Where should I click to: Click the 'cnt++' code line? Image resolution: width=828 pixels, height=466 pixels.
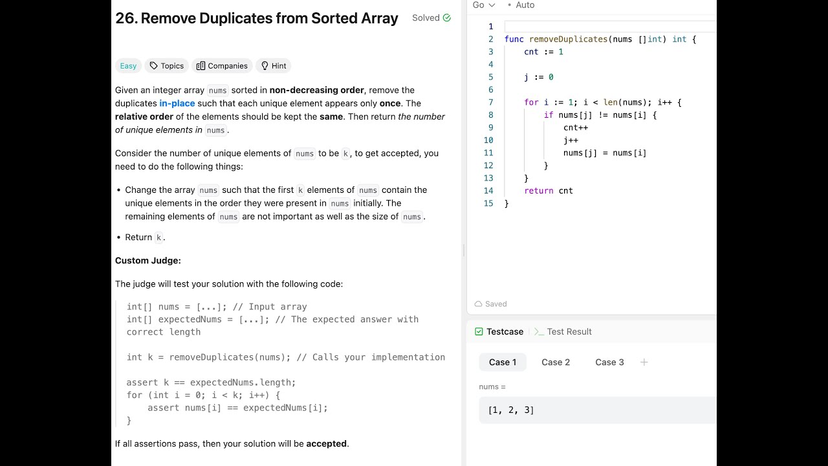tap(576, 128)
